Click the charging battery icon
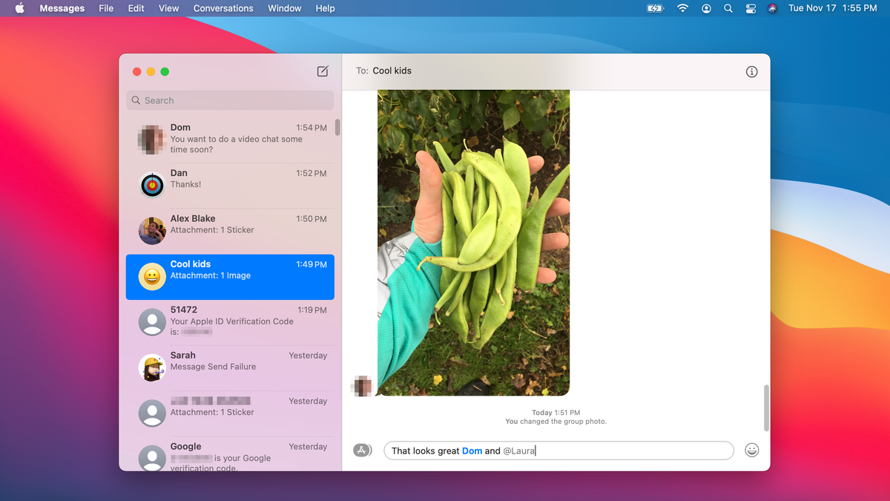 (653, 8)
